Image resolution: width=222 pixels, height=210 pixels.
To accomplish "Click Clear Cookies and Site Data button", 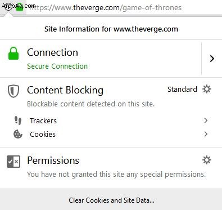I will 111,200.
